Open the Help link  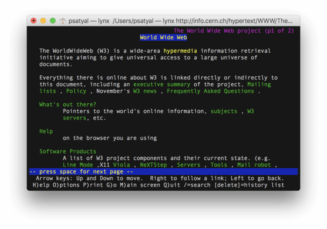pyautogui.click(x=46, y=131)
